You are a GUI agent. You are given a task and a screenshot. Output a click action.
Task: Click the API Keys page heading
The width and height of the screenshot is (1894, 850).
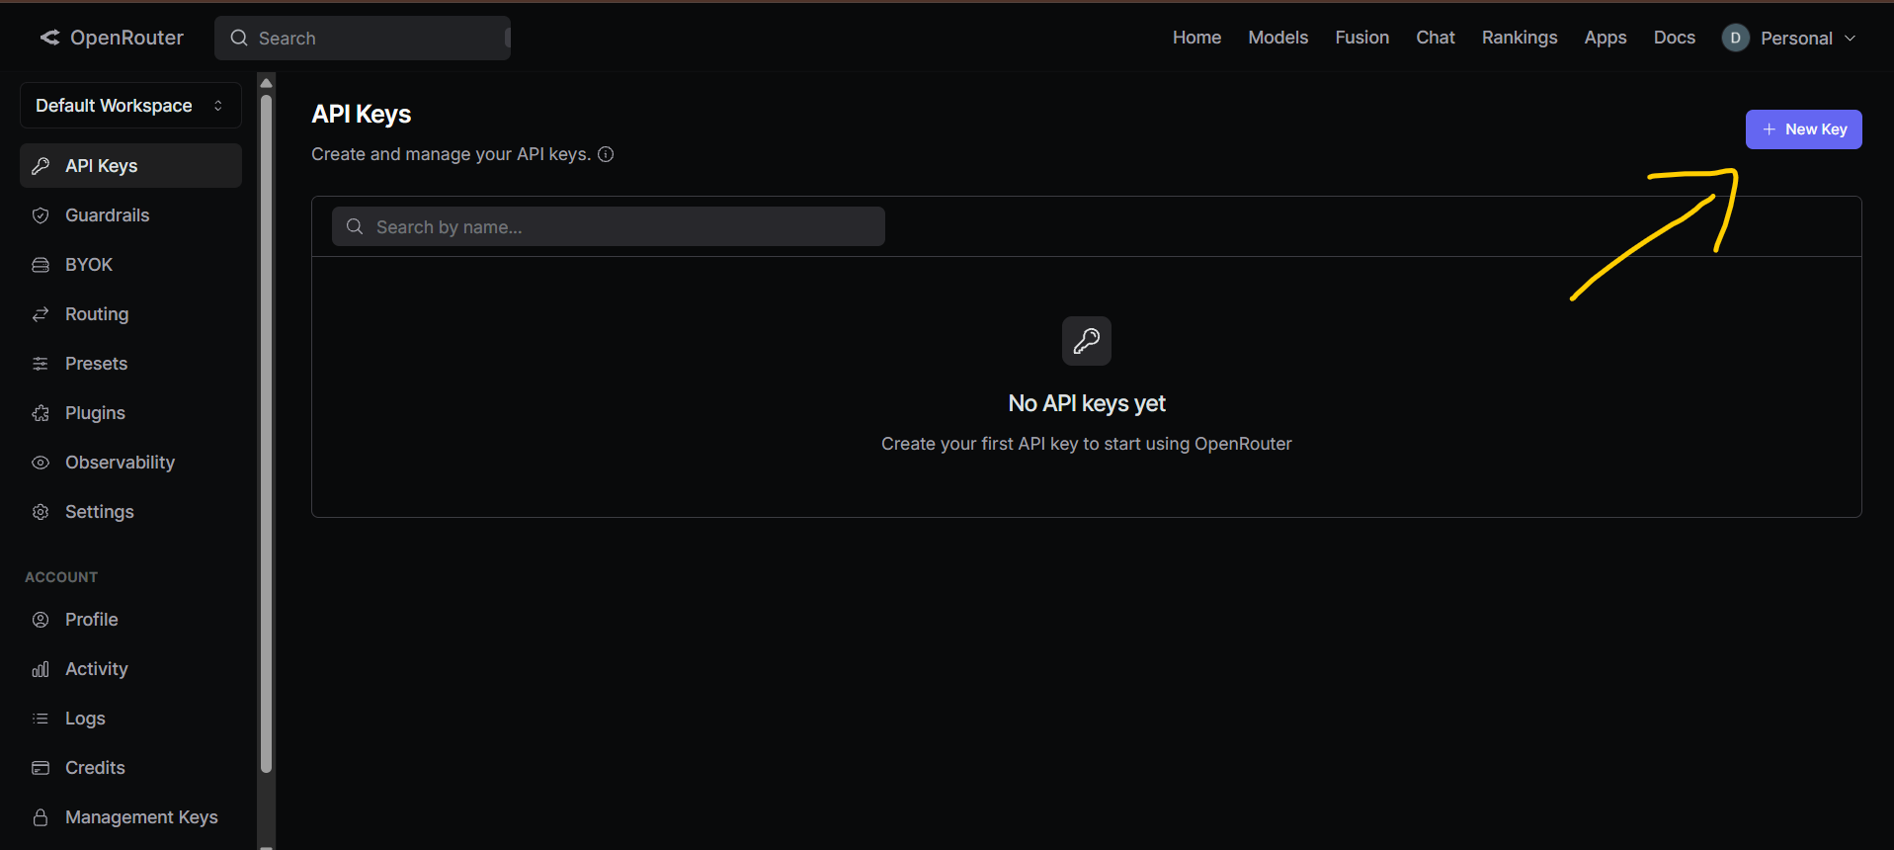(x=362, y=115)
